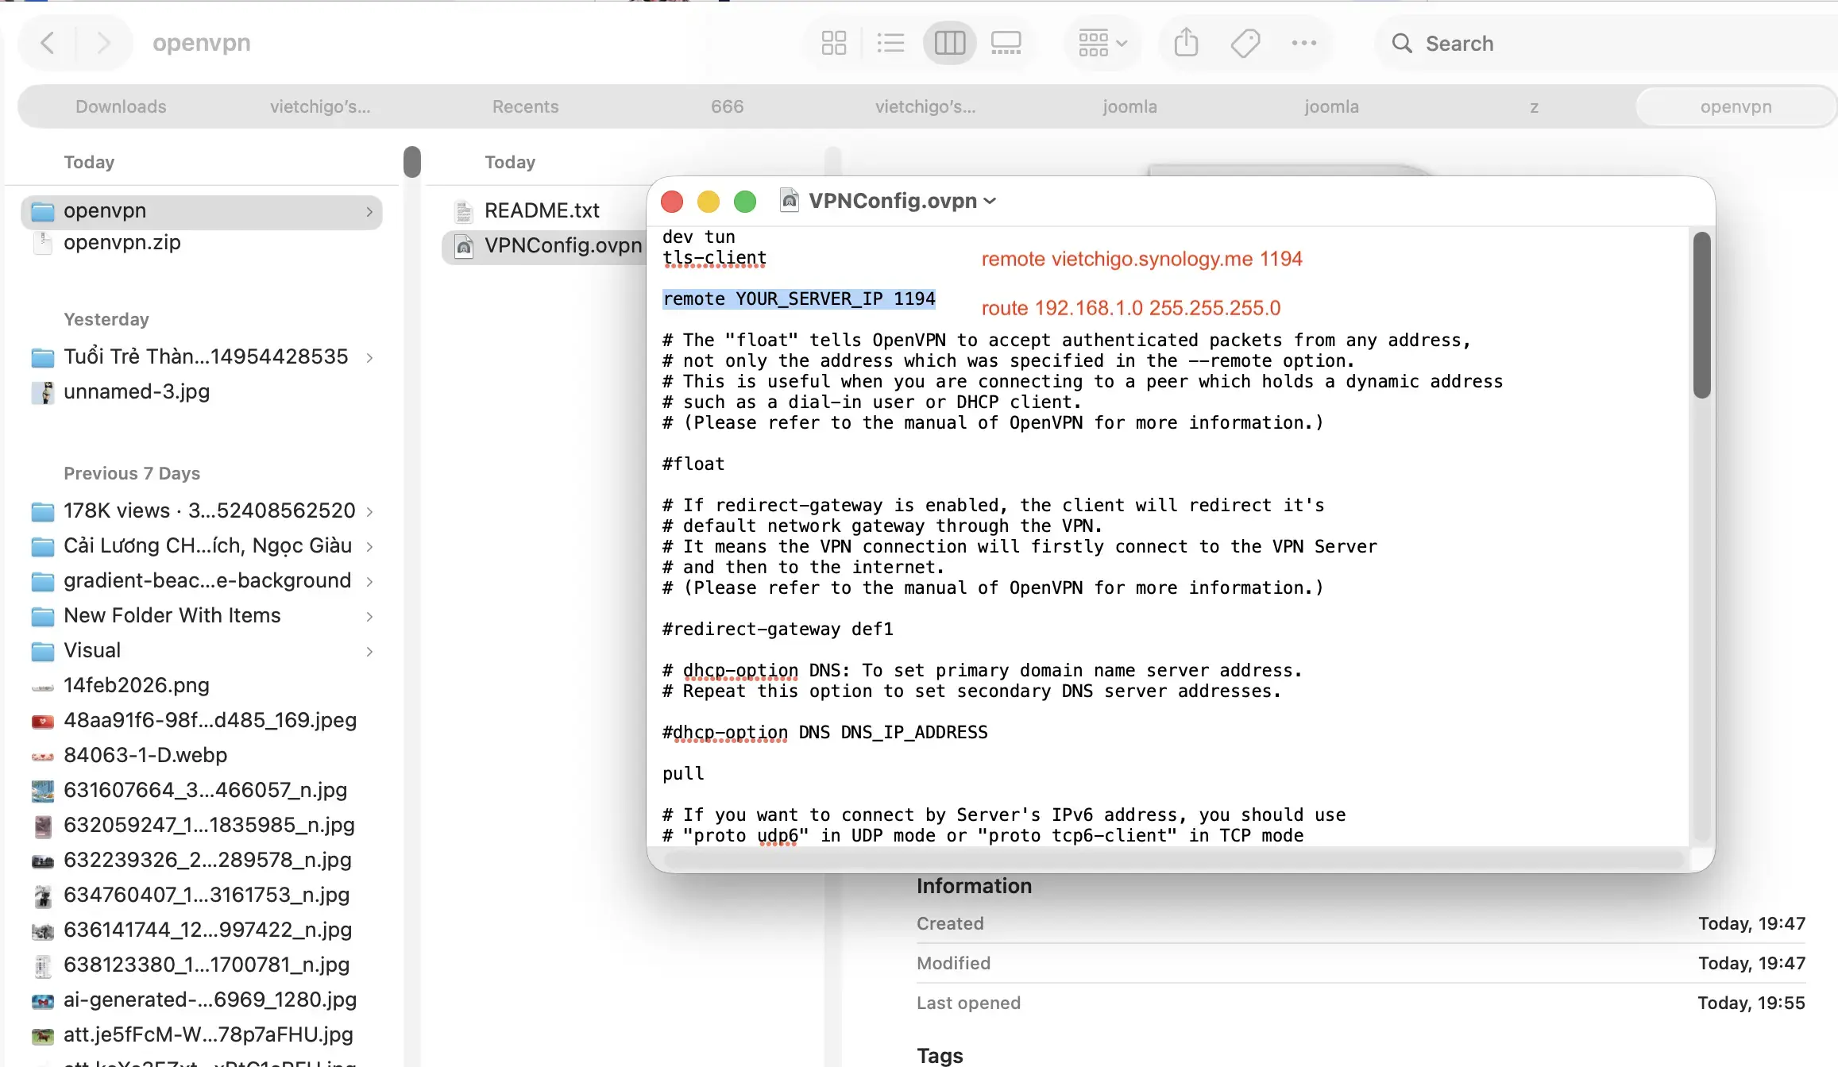This screenshot has width=1838, height=1067.
Task: Select the README.txt file icon
Action: coord(464,211)
